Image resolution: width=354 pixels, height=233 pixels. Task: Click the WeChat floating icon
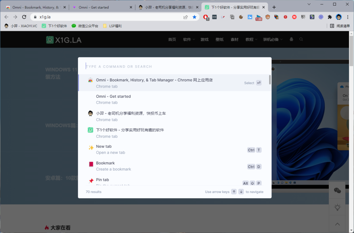pyautogui.click(x=337, y=191)
